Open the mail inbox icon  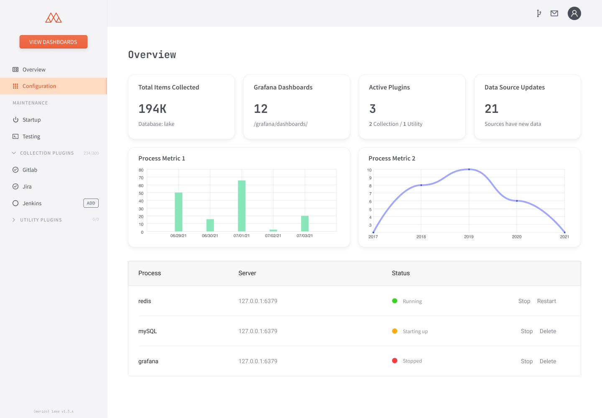(x=554, y=13)
